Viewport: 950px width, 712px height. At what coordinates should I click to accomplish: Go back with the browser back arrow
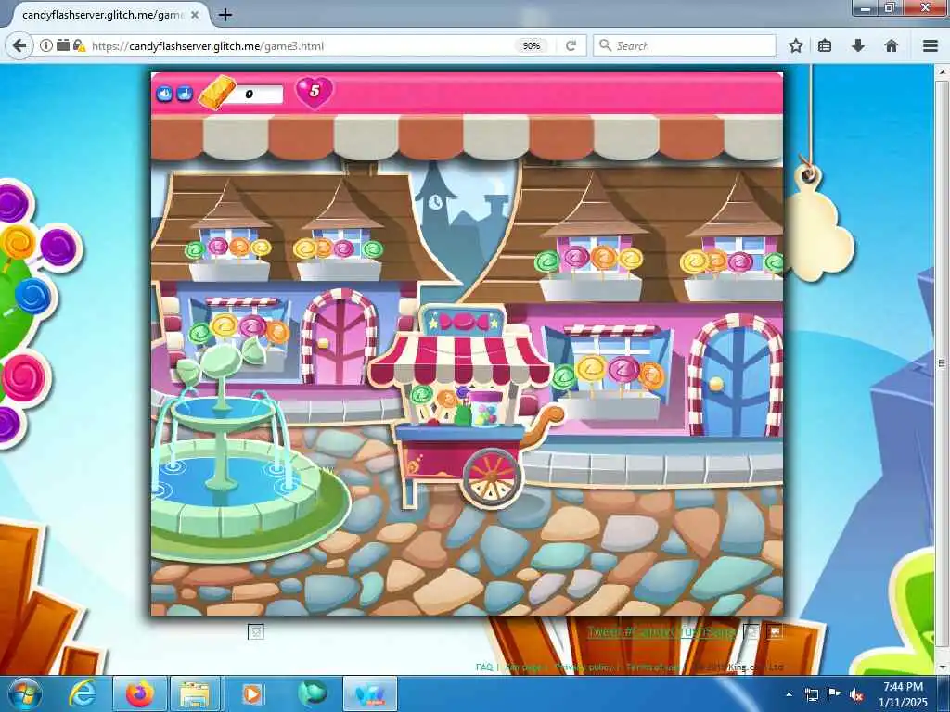19,45
